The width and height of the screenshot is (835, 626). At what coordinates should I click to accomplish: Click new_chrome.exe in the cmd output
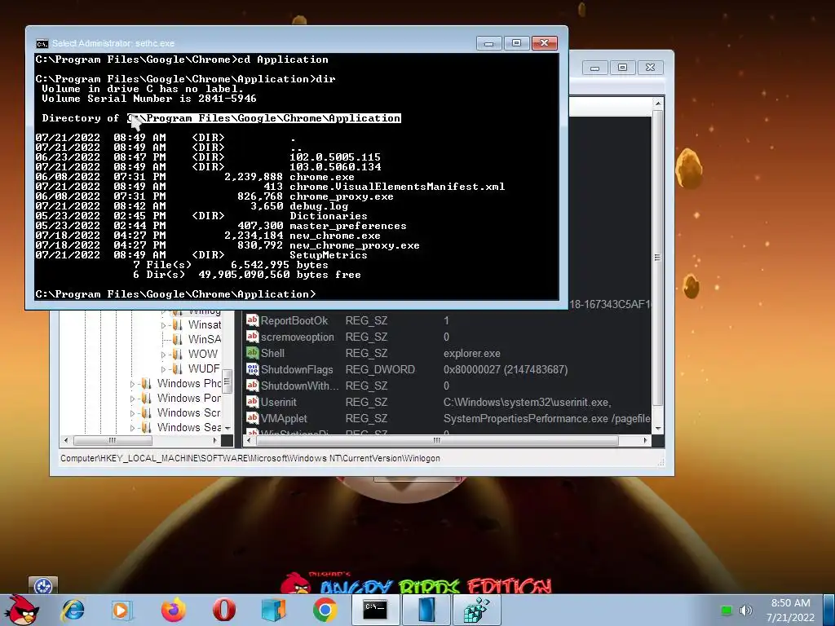335,236
